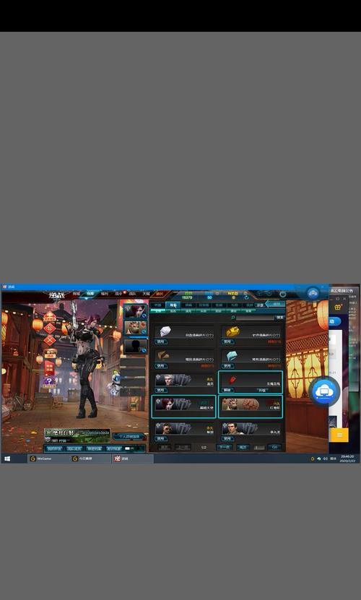Select the red-haired character portrait slot
Viewport: 361px width, 600px height.
click(135, 311)
